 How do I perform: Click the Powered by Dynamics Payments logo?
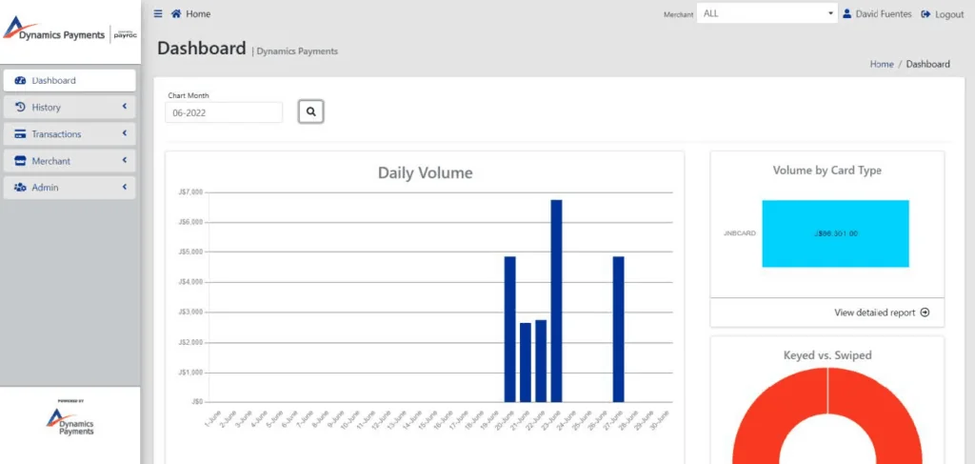(x=70, y=420)
